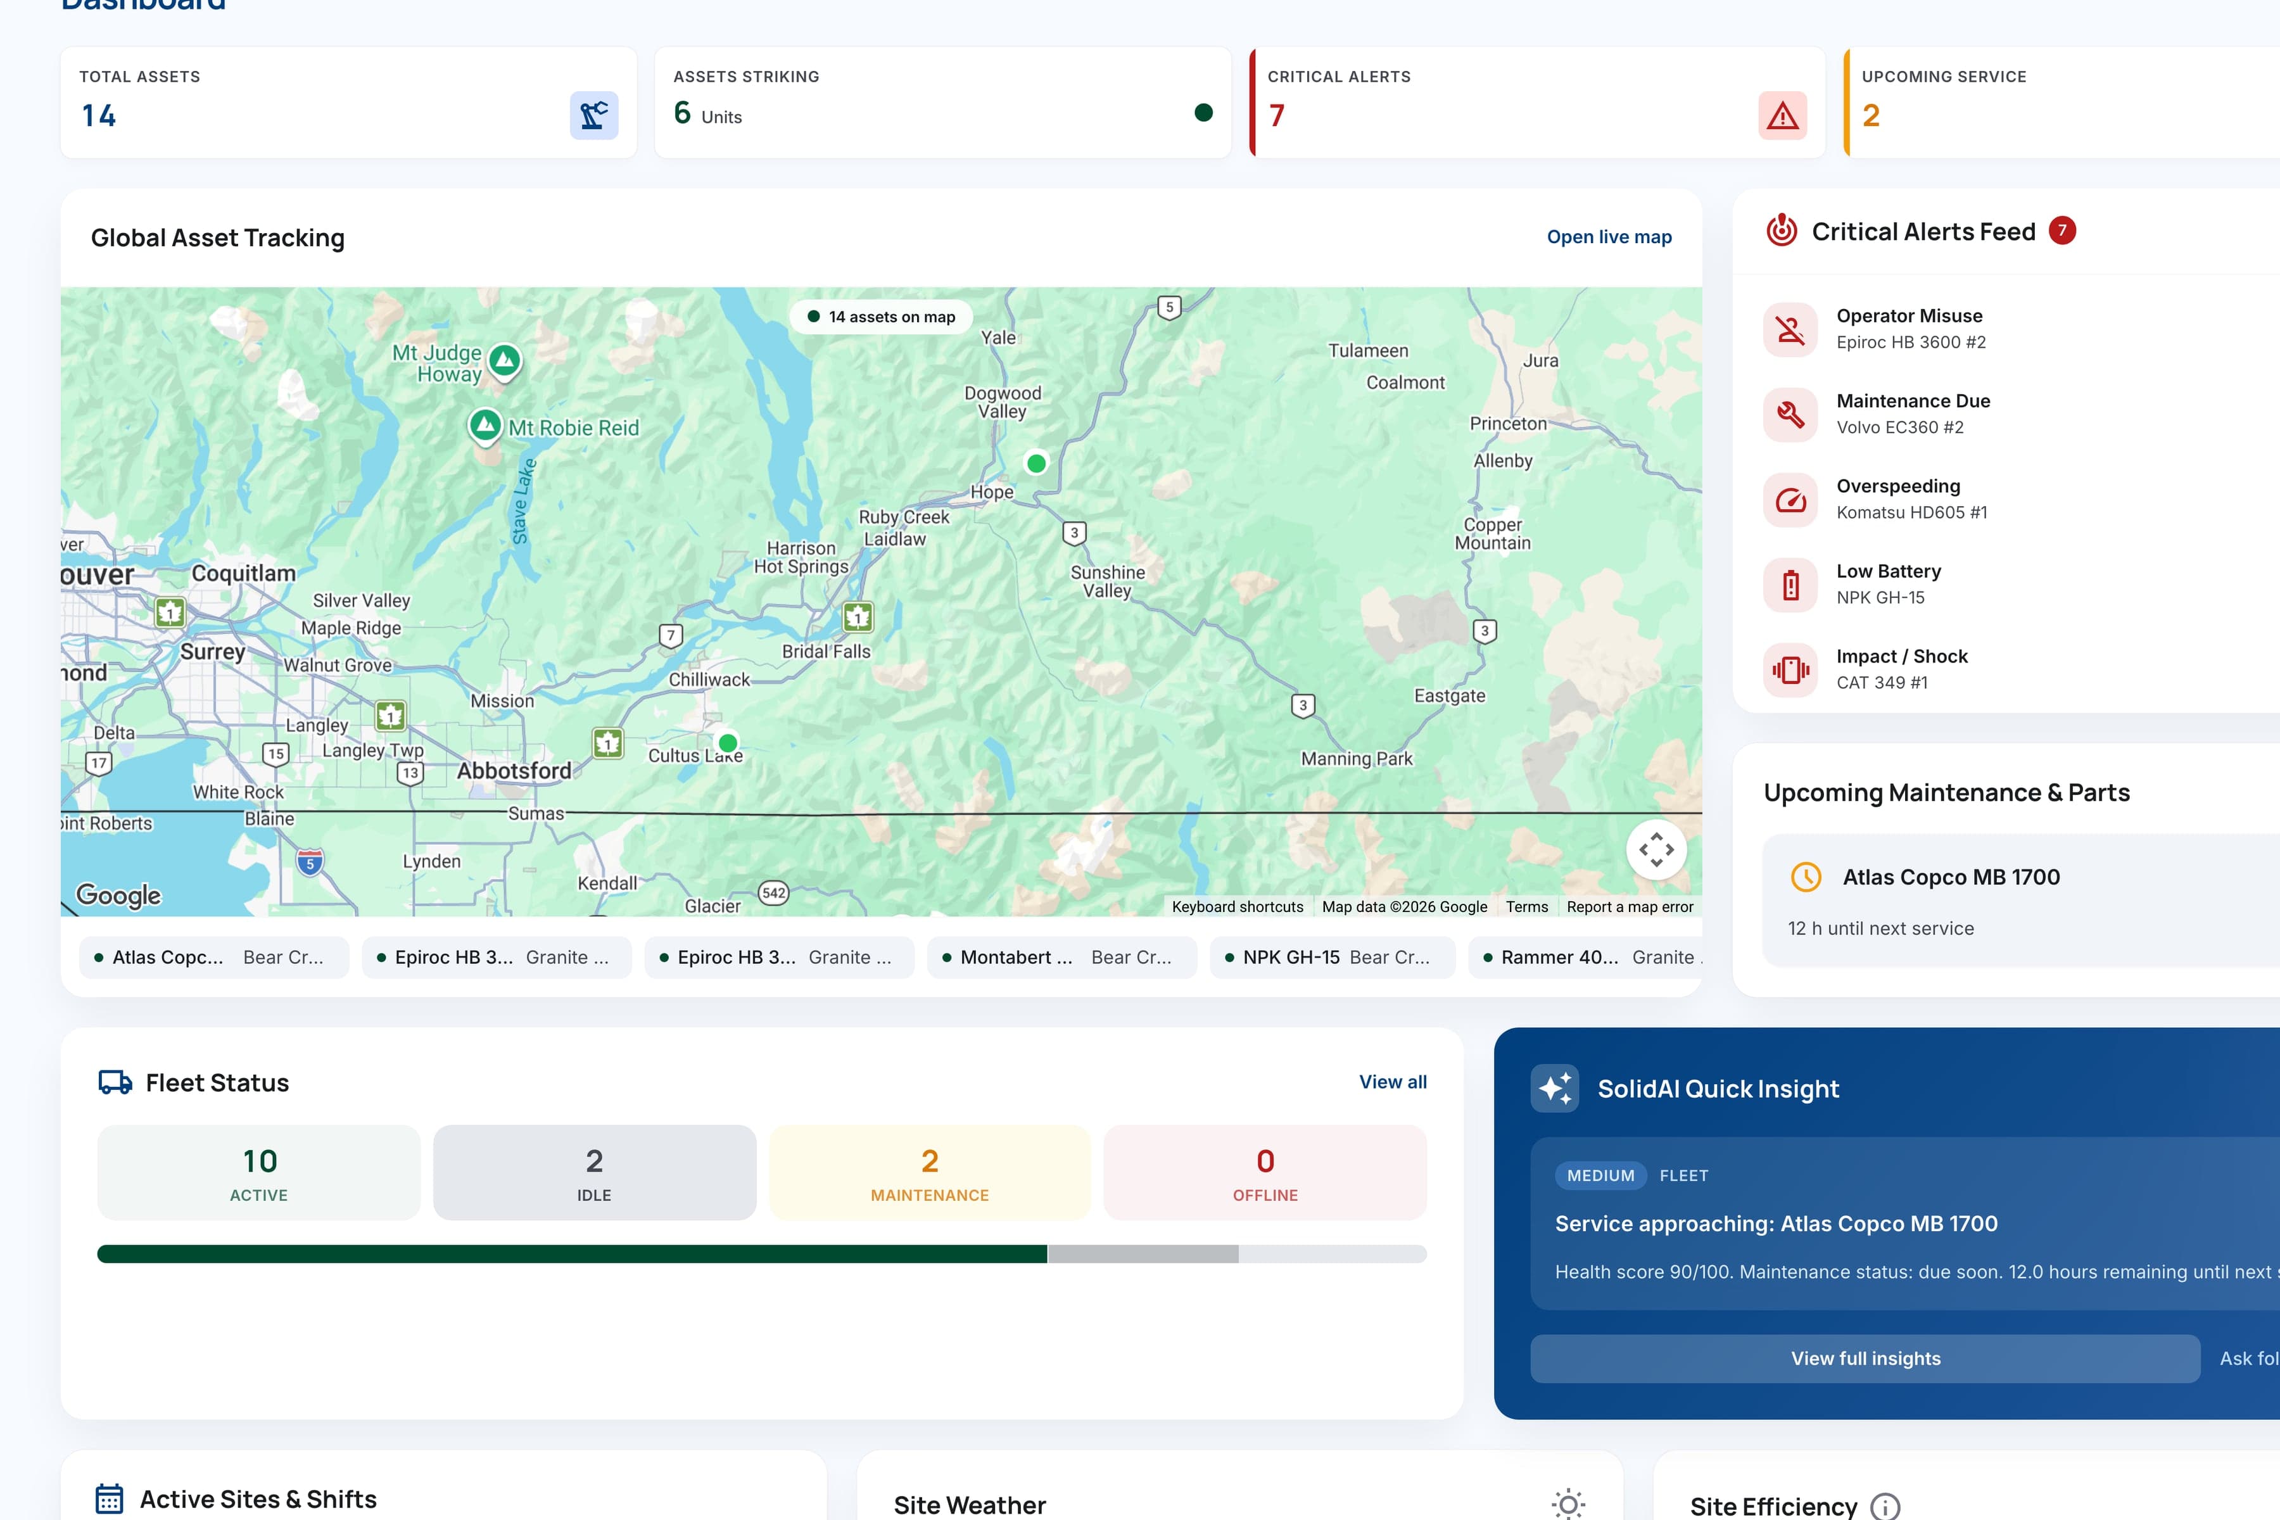Screen dimensions: 2280x1520
Task: Click the green asset marker near Hope
Action: pos(1036,464)
